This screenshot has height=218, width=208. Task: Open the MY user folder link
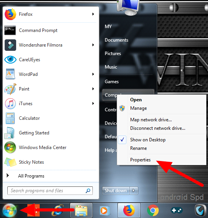108,27
